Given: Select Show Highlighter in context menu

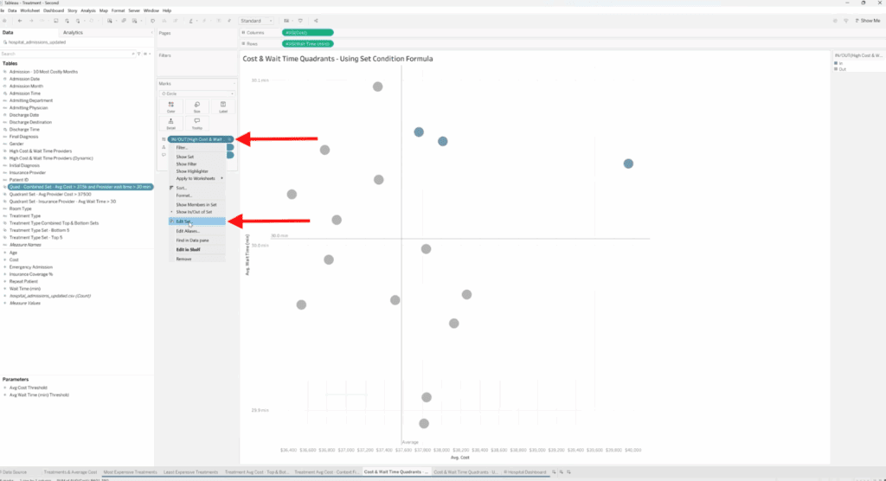Looking at the screenshot, I should click(197, 171).
